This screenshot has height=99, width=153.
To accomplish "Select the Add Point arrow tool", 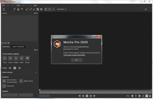I will click(x=15, y=9).
